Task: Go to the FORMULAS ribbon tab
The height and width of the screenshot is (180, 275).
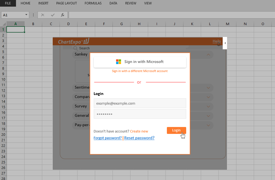Action: (93, 3)
